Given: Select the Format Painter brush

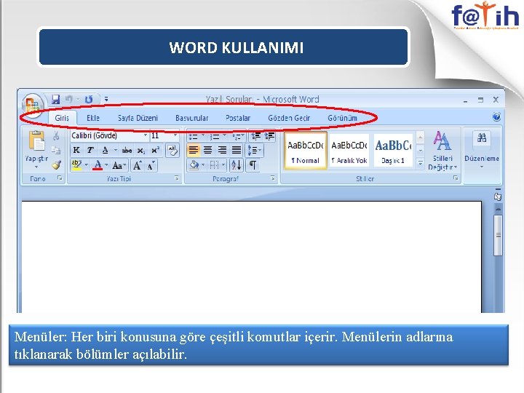Looking at the screenshot, I should click(56, 164).
